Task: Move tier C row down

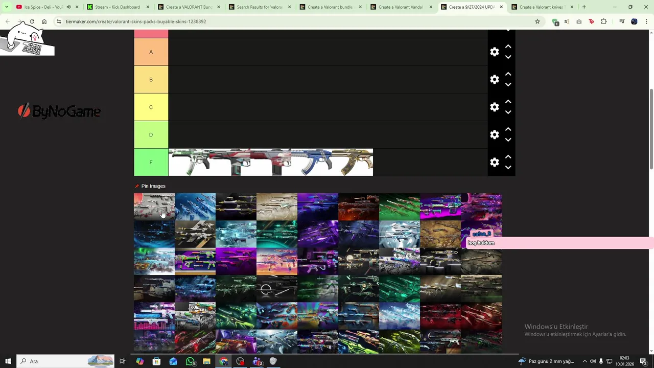Action: tap(508, 112)
